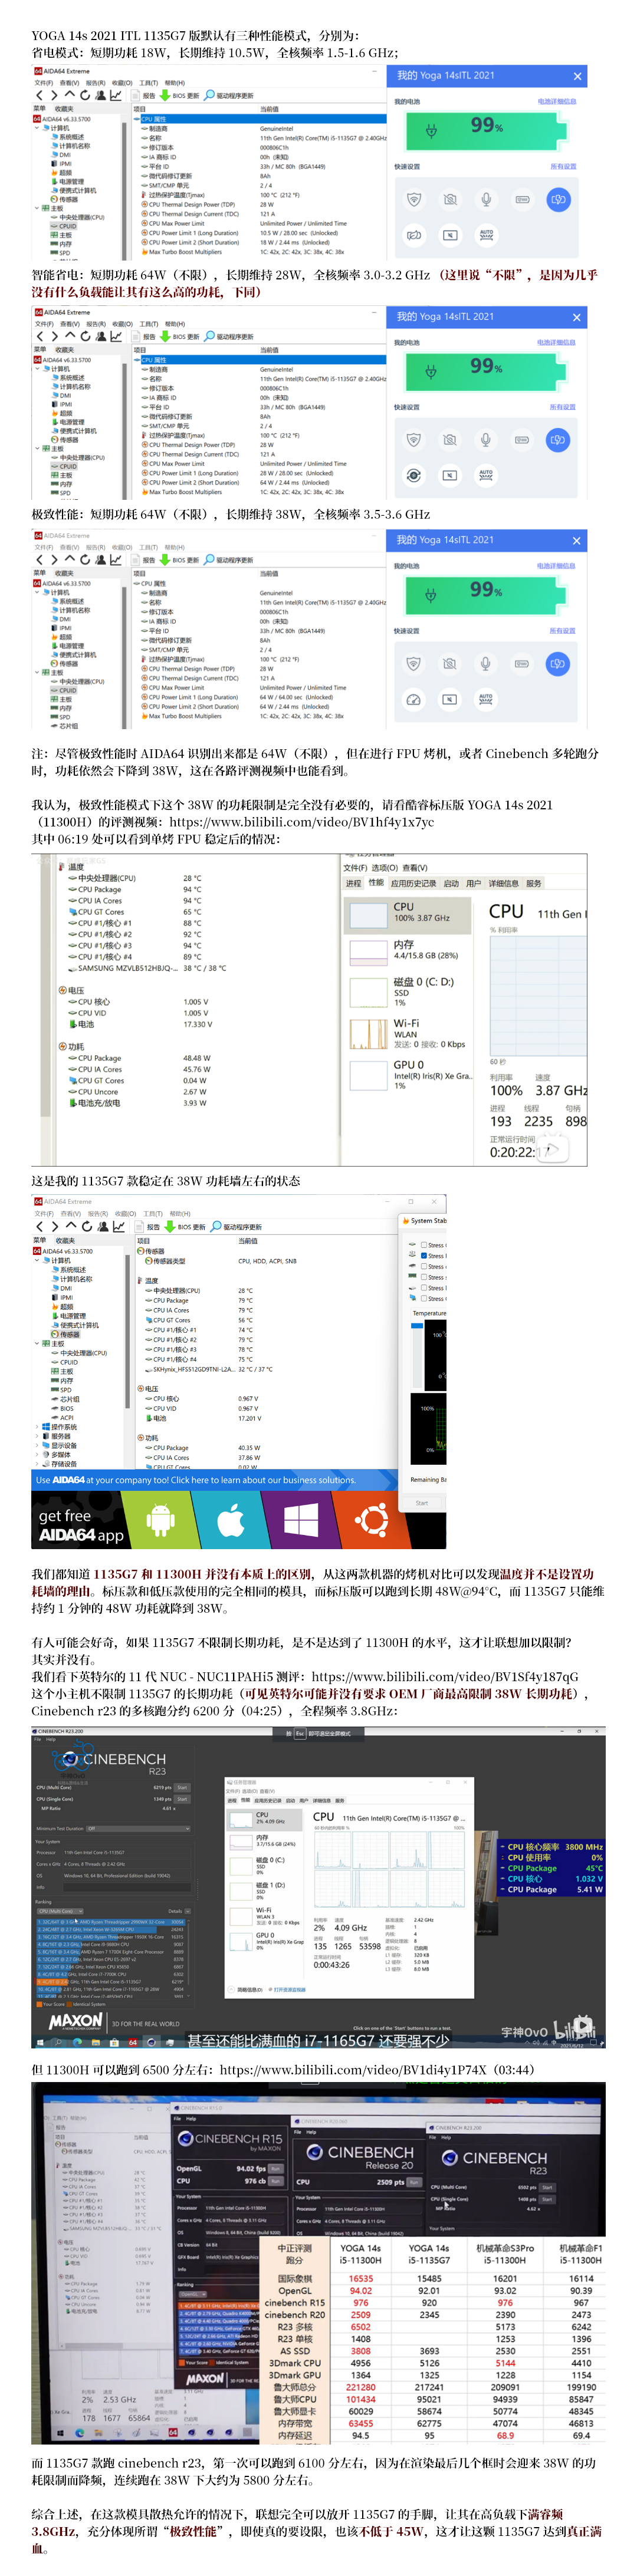Expand 操作系统 node in sensor-page AIDA64 tree

37,1427
